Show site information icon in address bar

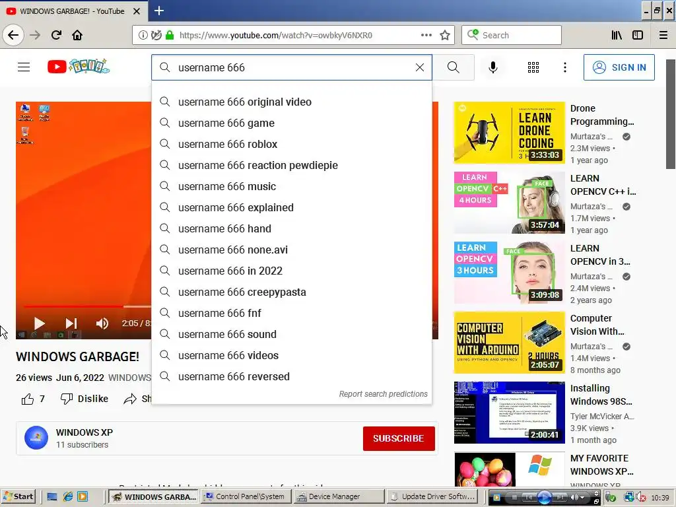coord(143,35)
